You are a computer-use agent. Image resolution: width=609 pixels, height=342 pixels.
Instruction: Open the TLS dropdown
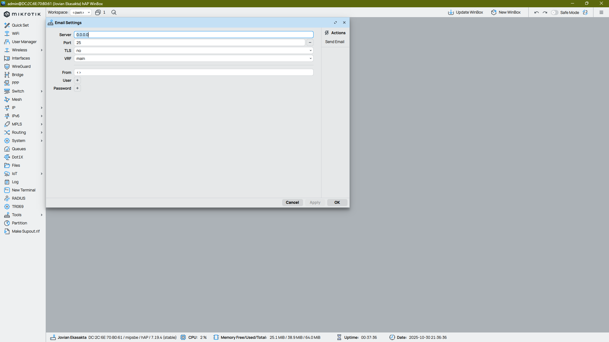[x=194, y=50]
